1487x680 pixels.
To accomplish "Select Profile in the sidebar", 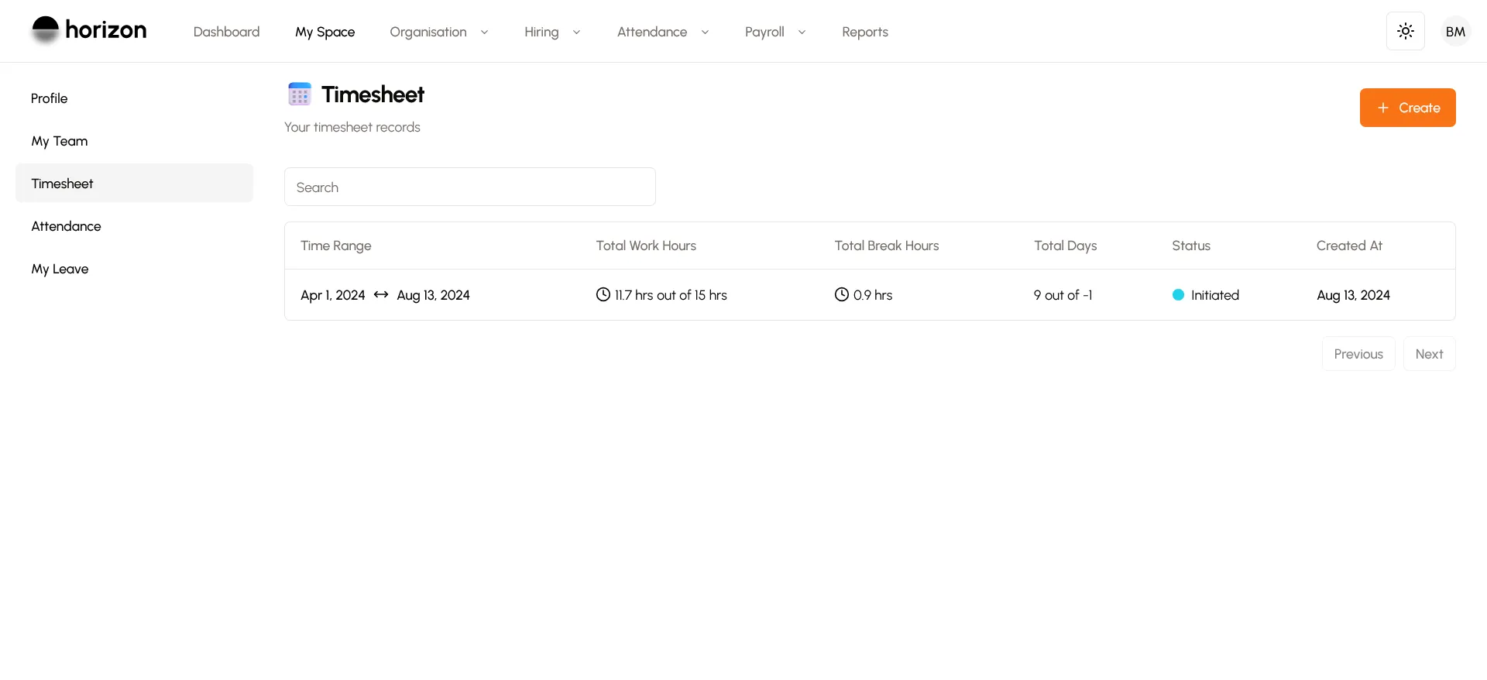I will (x=134, y=98).
